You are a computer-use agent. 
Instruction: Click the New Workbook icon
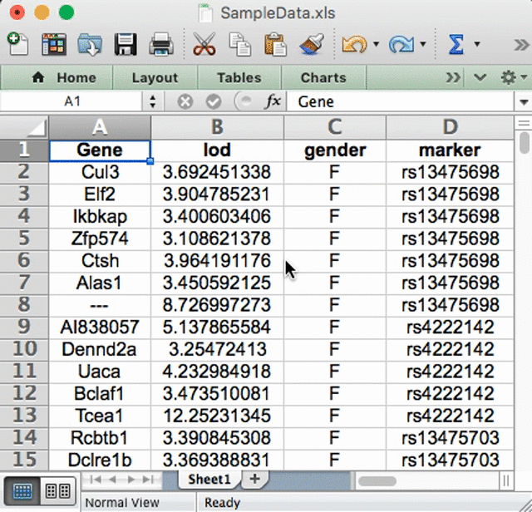tap(17, 44)
